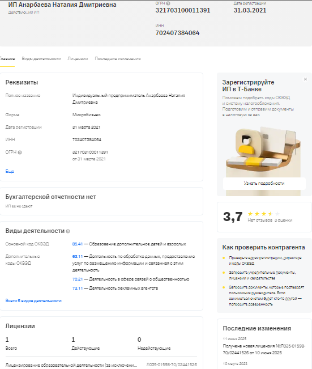
Task: Click the Зарегистрируйте ИП в Т-Банке heading
Action: pos(248,86)
